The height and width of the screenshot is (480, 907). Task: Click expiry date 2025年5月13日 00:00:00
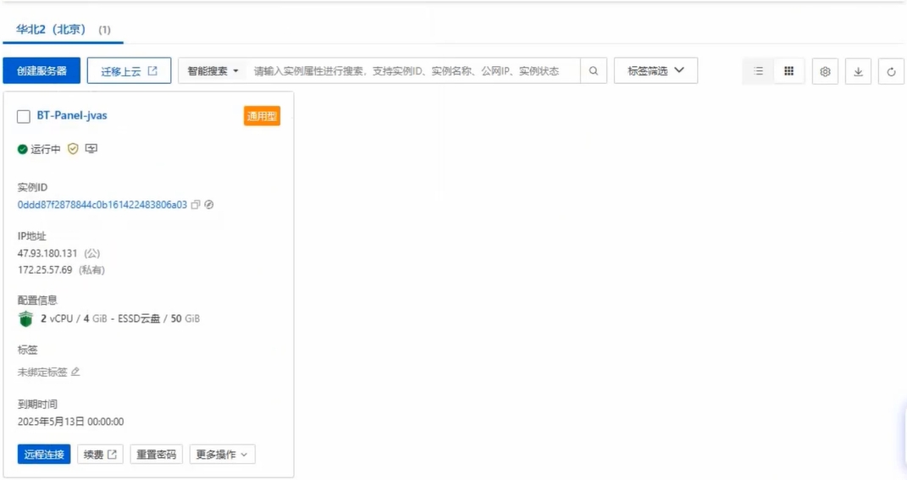(x=70, y=422)
